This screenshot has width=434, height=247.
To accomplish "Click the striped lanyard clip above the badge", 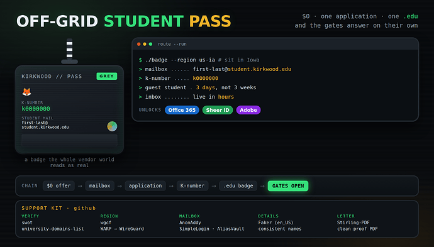I will click(x=69, y=51).
